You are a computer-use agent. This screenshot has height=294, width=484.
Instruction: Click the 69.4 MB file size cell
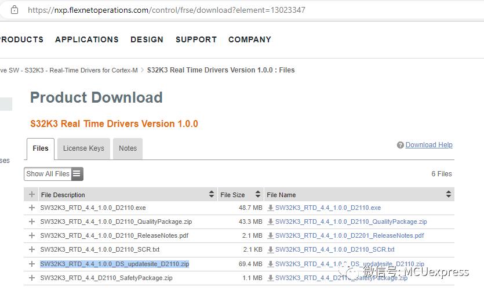click(x=250, y=264)
